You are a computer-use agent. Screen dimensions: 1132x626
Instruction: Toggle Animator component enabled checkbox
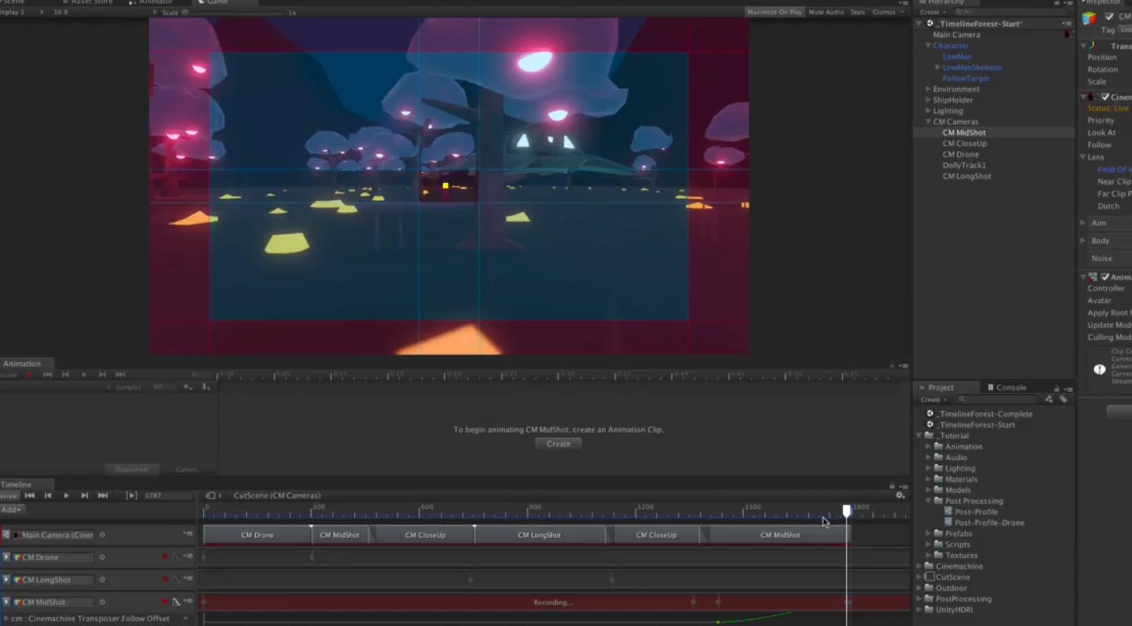tap(1105, 277)
